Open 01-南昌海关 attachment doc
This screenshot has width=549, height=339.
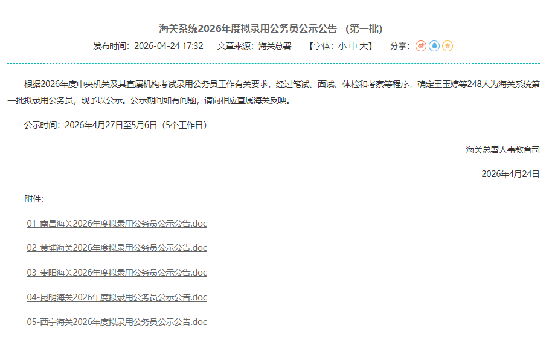(117, 224)
